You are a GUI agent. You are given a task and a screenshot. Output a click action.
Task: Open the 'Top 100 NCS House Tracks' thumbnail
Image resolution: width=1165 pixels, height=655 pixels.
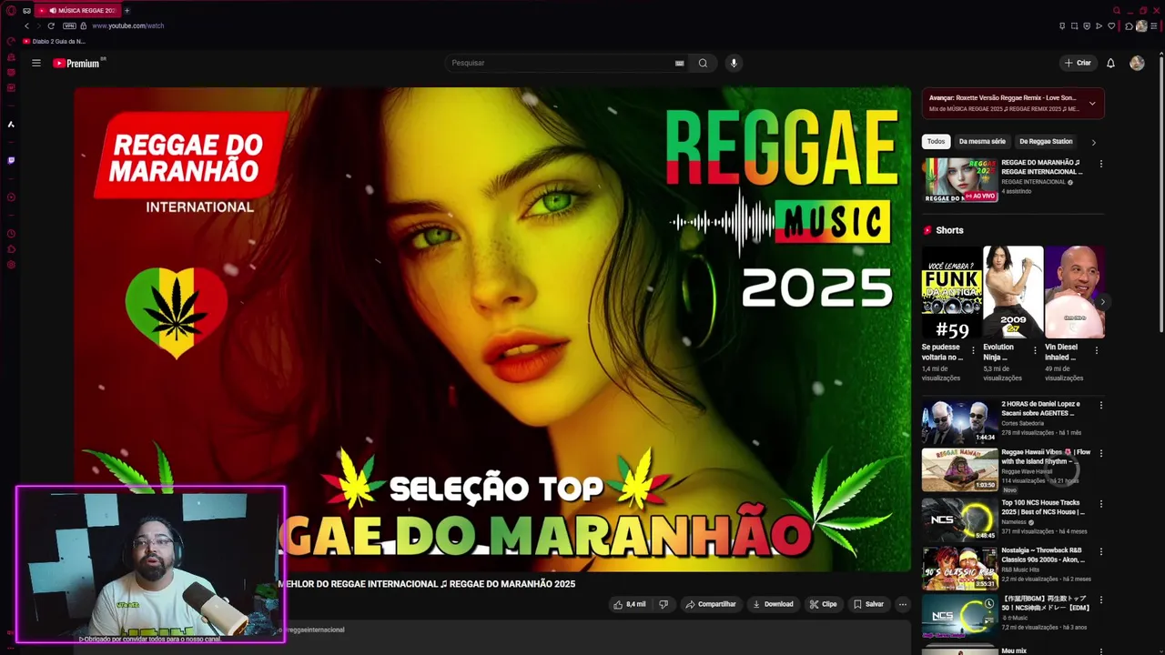[960, 519]
